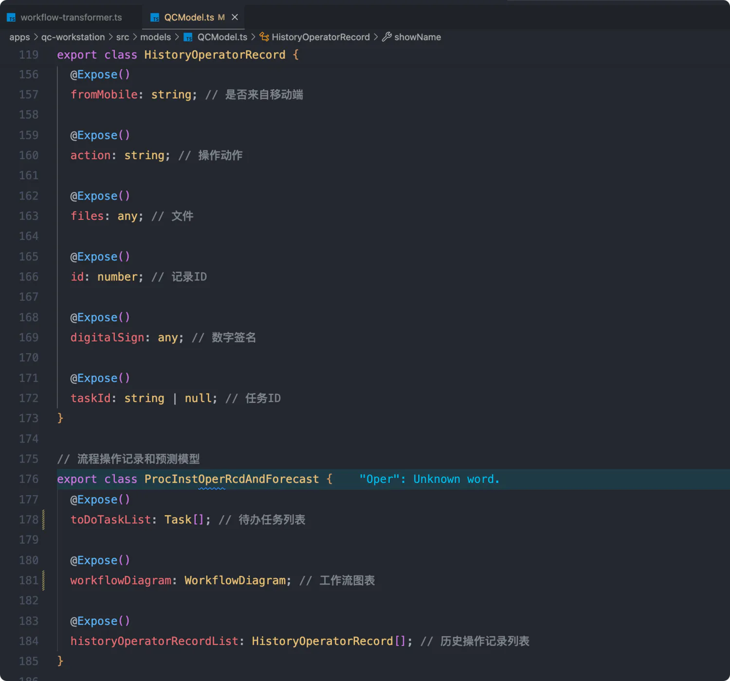Open the src breadcrumb folder
The image size is (730, 681).
123,37
